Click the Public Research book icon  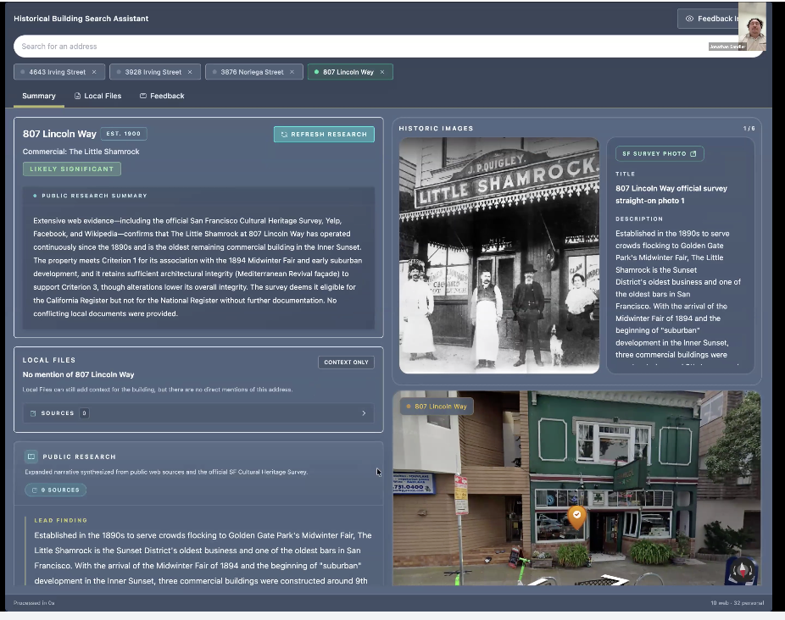31,457
